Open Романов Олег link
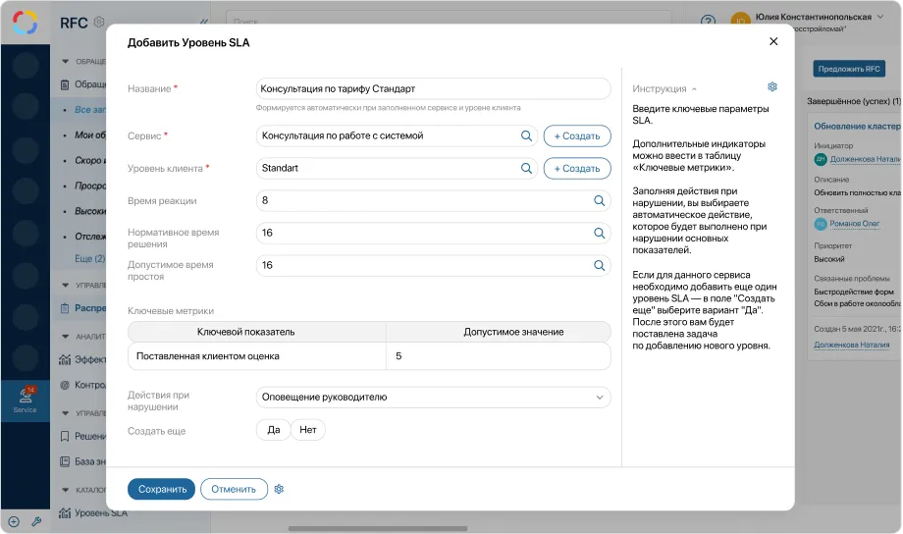This screenshot has width=903, height=534. pos(855,224)
